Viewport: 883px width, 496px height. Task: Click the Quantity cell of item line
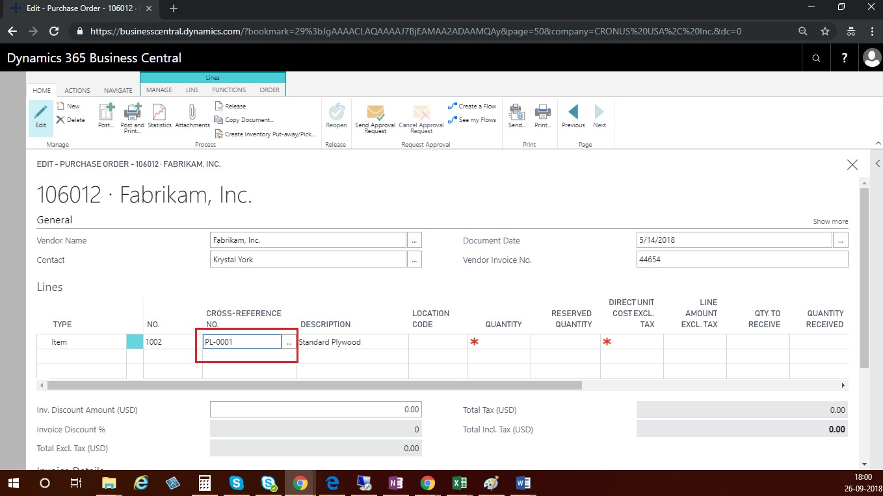(499, 341)
